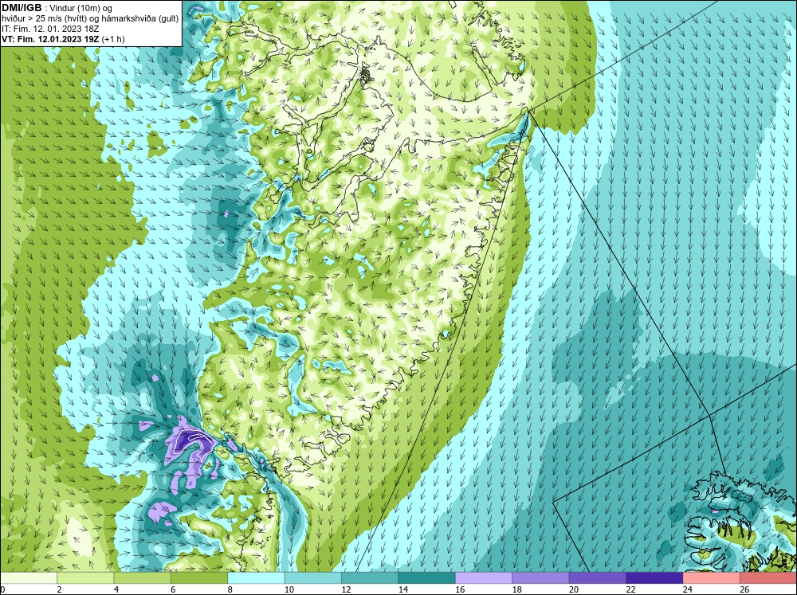Click the 6–8 m/s olive green legend swatch

(x=199, y=577)
